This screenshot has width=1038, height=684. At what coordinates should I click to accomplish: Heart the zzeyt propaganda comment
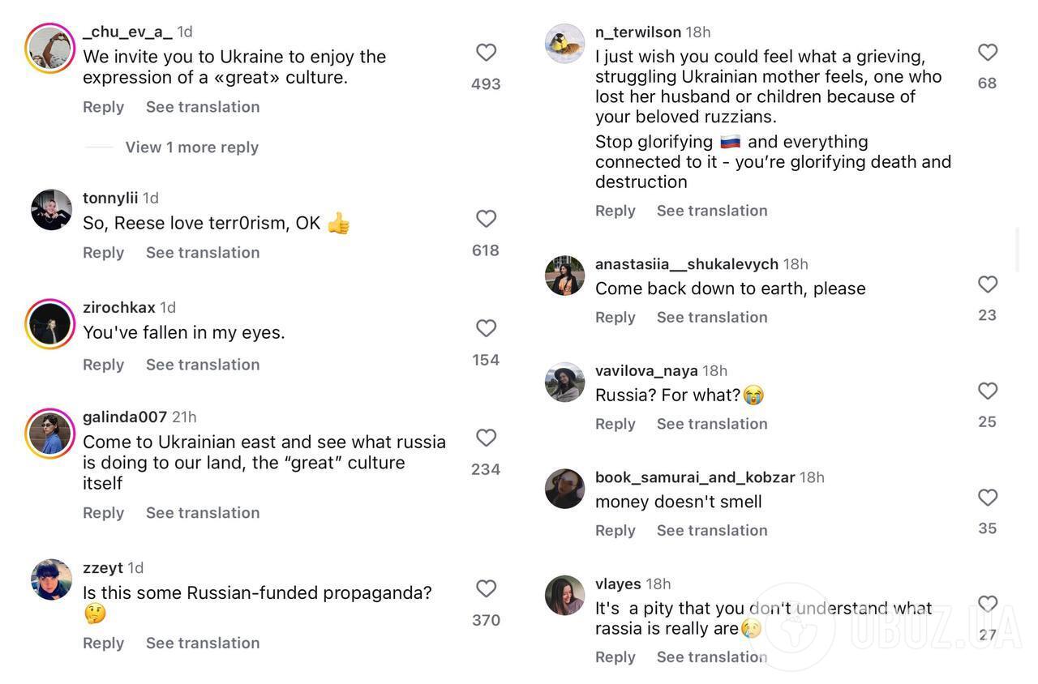[x=486, y=588]
